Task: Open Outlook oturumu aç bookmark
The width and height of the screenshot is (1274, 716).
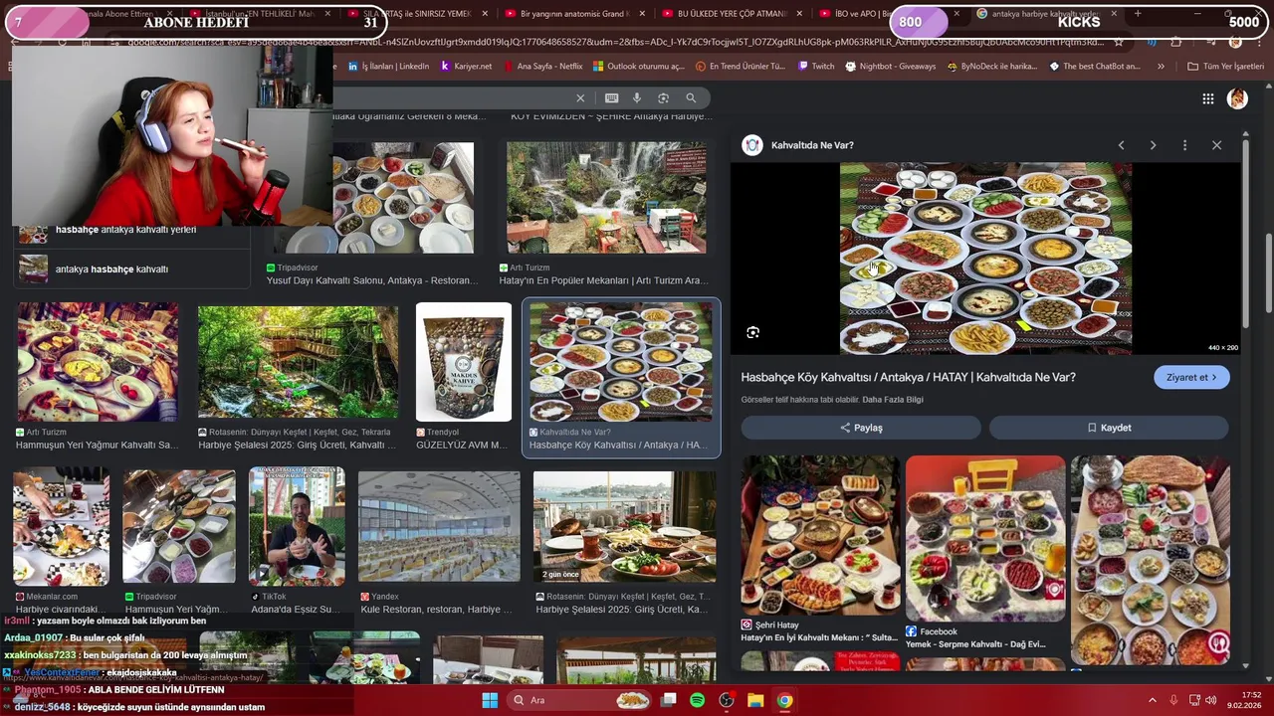Action: [x=638, y=67]
